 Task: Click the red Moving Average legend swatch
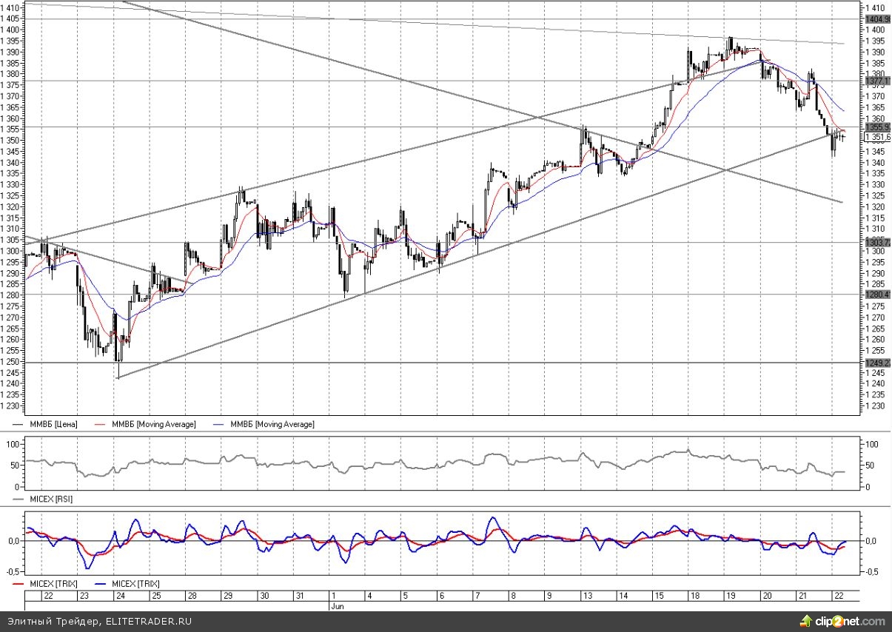[x=98, y=424]
